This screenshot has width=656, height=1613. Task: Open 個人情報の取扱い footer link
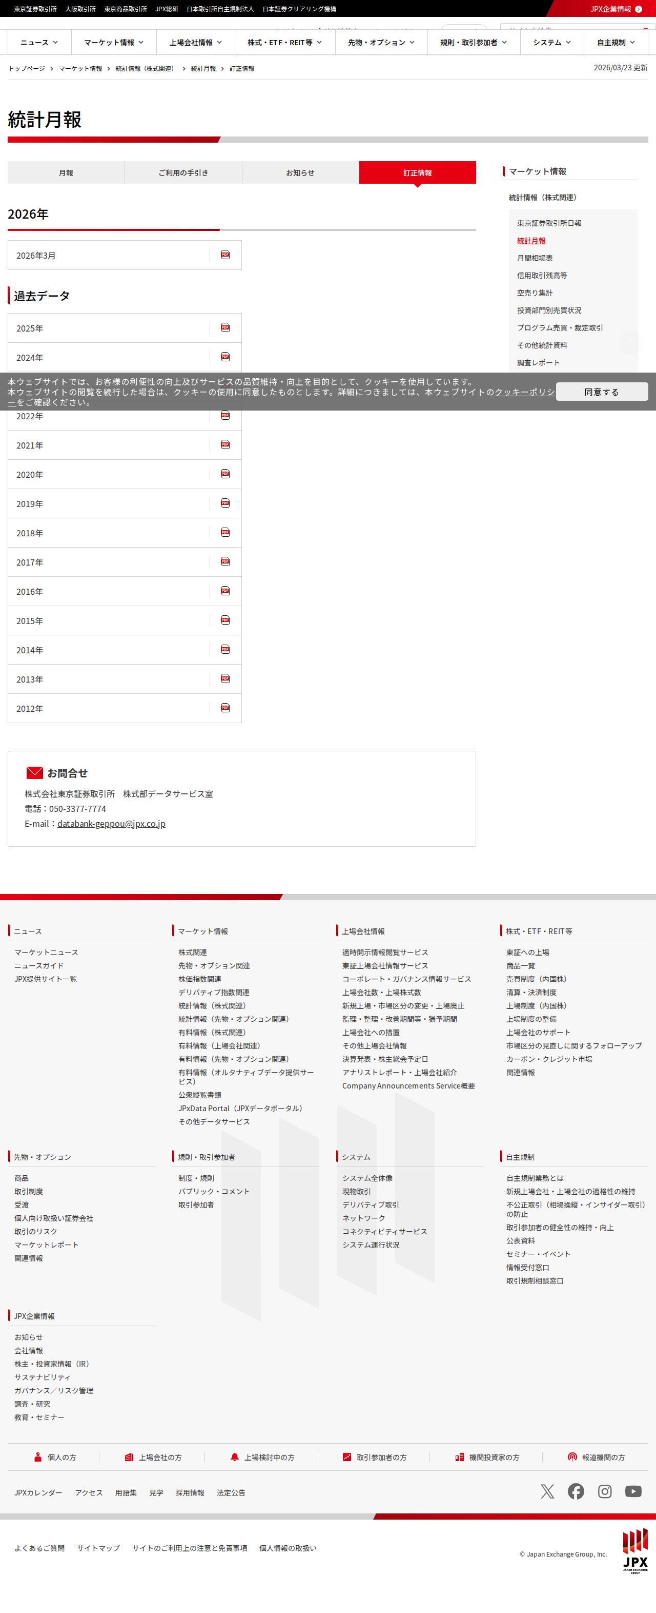(x=288, y=1548)
